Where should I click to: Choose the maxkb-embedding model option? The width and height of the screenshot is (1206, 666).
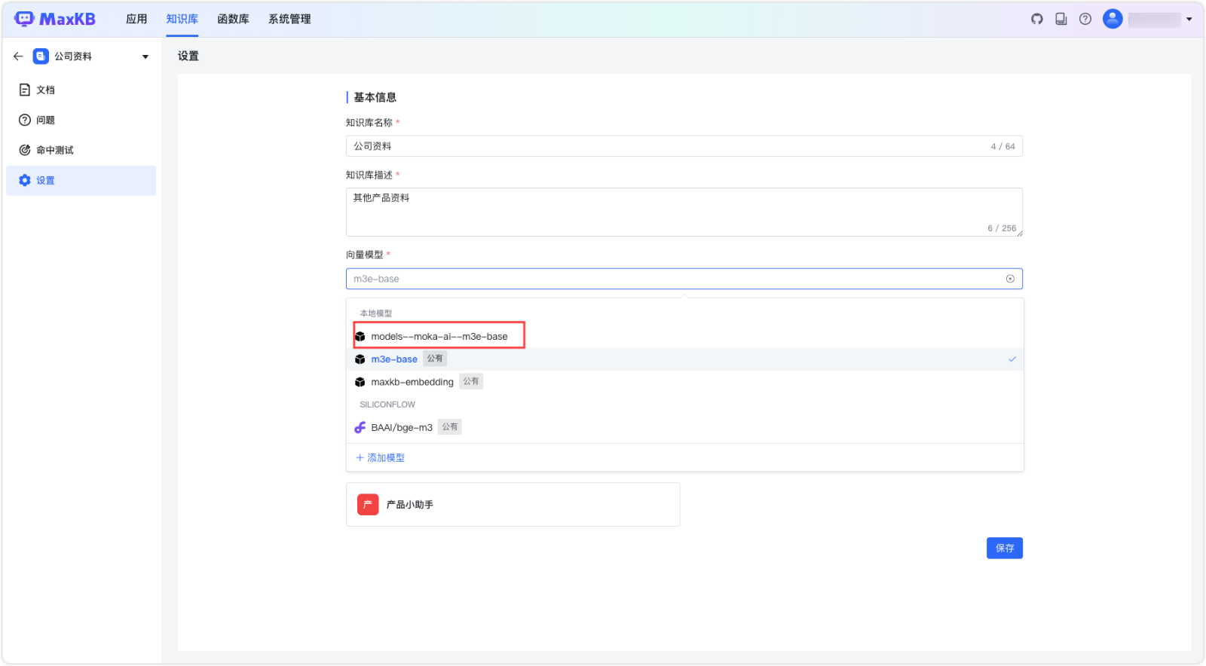pos(412,382)
